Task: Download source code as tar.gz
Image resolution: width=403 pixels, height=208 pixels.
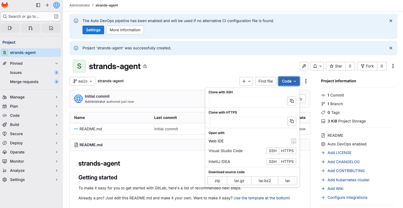Action: [x=239, y=180]
